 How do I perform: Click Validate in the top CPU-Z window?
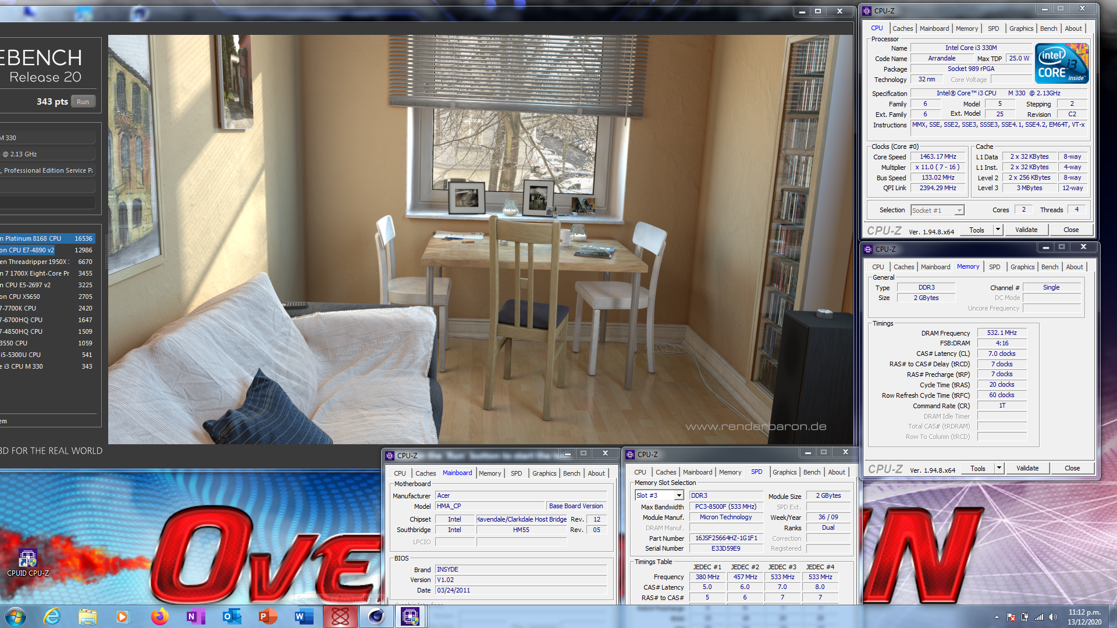pos(1026,230)
